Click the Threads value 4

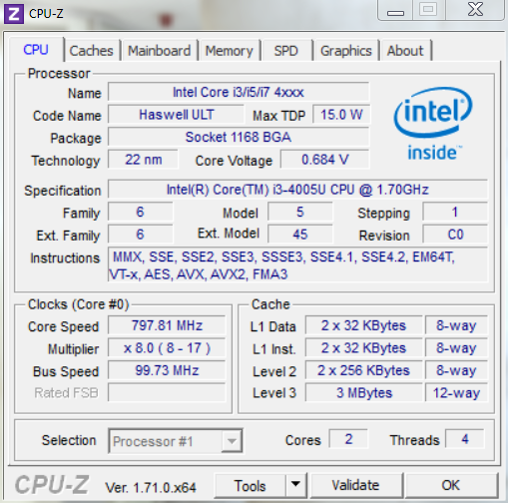(x=465, y=439)
